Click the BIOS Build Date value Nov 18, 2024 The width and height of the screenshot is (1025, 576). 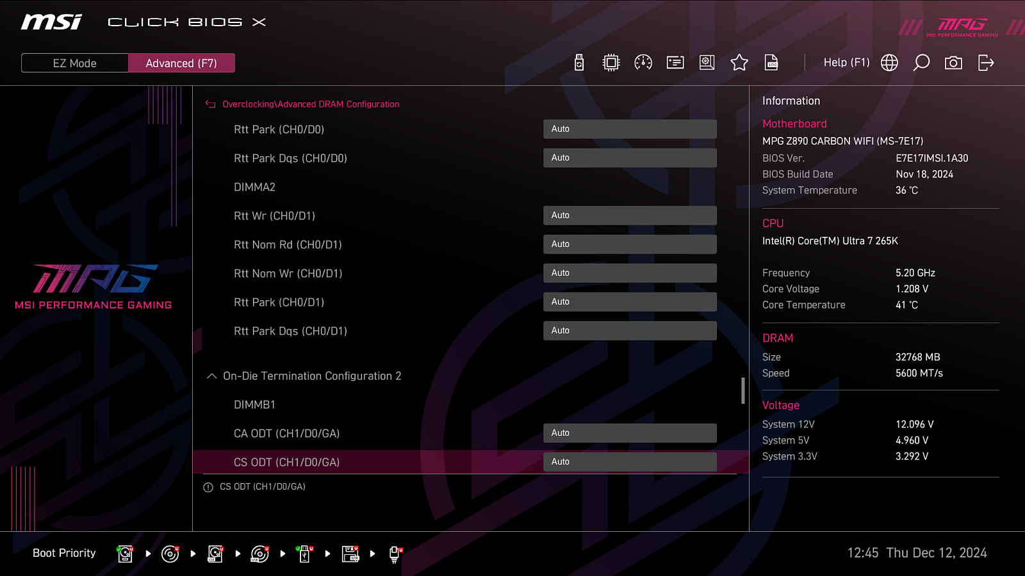click(924, 174)
